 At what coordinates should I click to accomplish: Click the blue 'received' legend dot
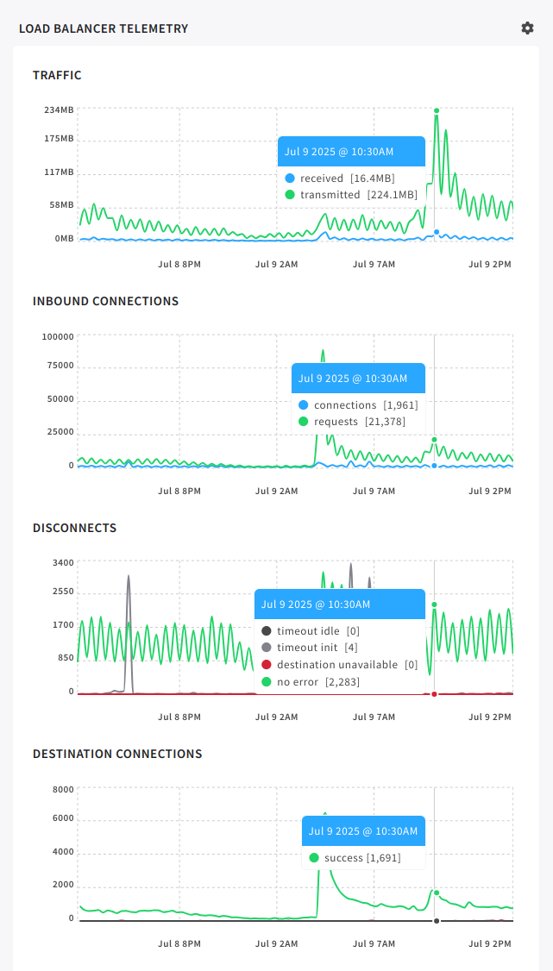tap(290, 179)
